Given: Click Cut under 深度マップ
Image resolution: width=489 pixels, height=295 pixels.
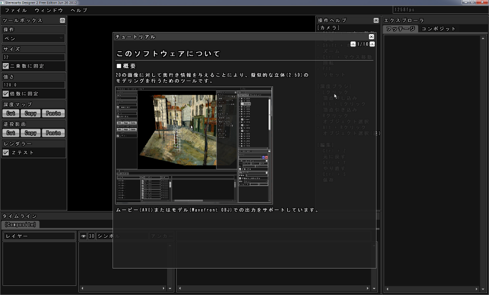Looking at the screenshot, I should point(11,113).
